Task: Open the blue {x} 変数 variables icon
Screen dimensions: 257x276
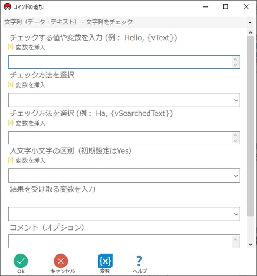Action: click(x=105, y=261)
